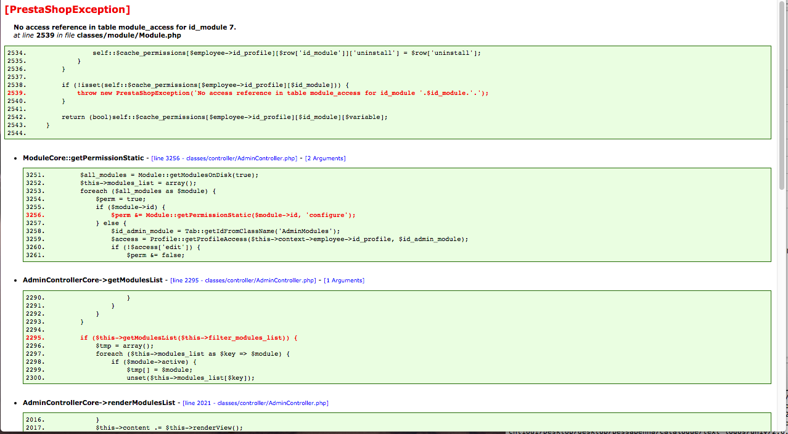Click code line 2300 unset statement
Screen dimensions: 788x434
191,378
